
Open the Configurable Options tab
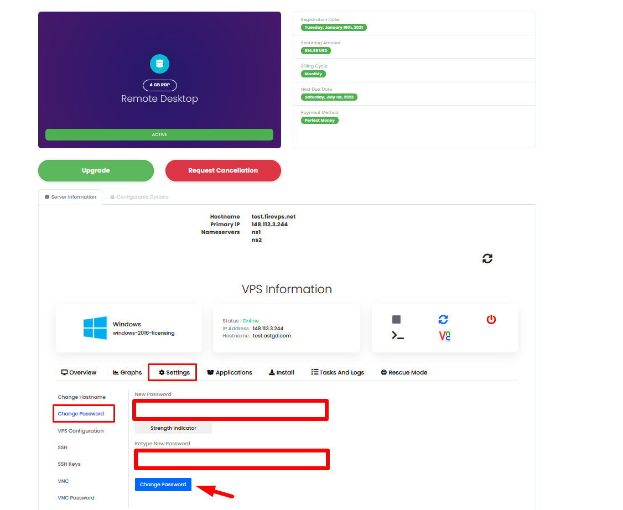click(x=139, y=197)
